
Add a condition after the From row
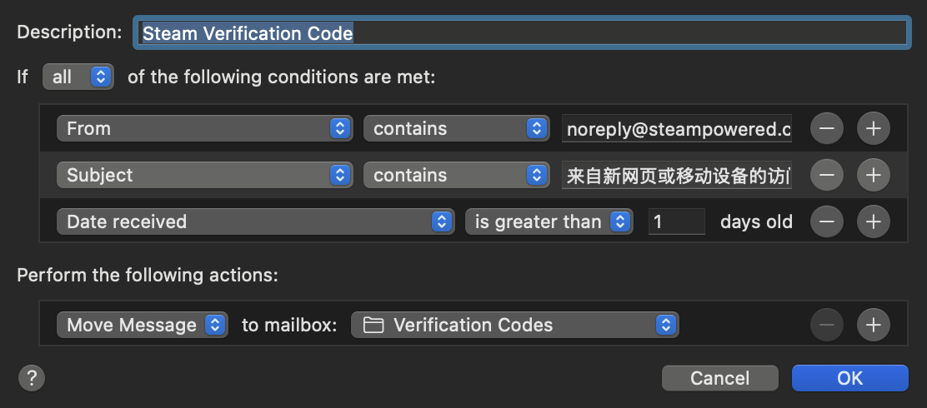point(873,128)
